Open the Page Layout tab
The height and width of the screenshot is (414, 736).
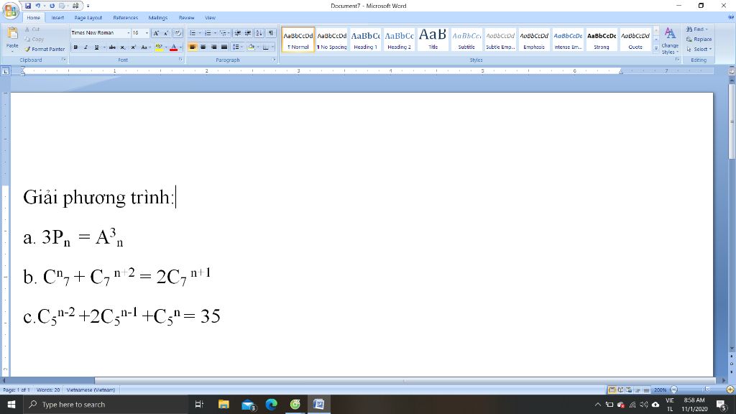88,17
